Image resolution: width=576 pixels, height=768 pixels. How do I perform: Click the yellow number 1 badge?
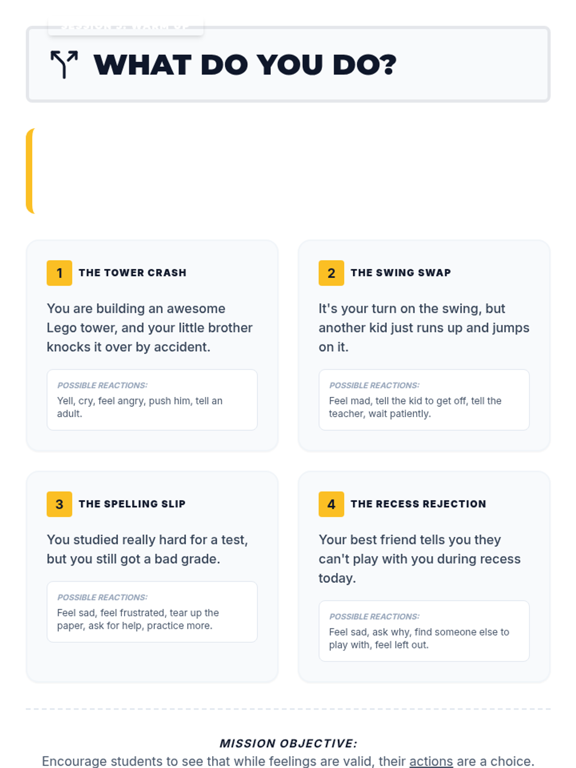tap(60, 273)
